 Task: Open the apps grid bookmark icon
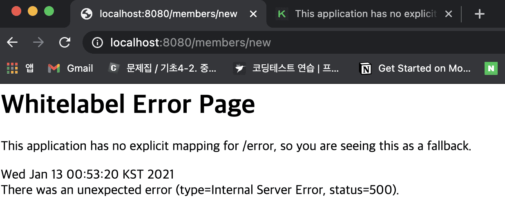click(x=13, y=68)
